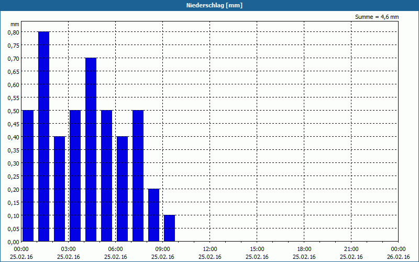Click the bar reaching 0,70 mm
This screenshot has width=419, height=262.
point(91,149)
